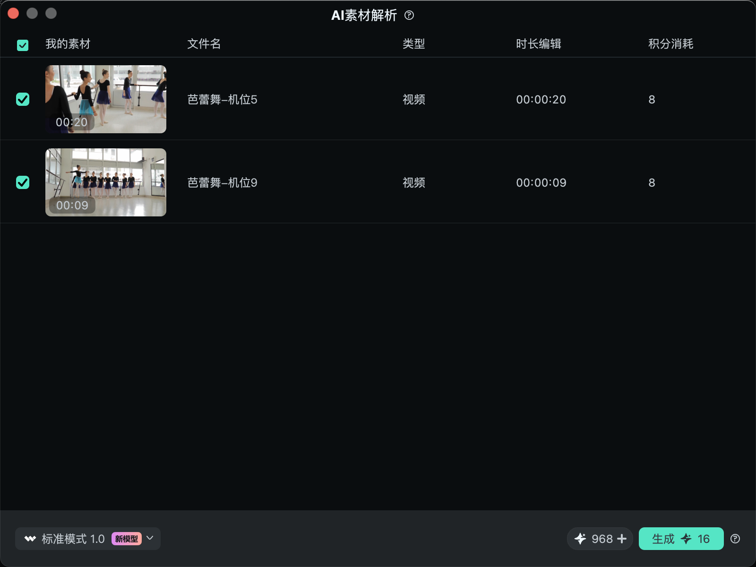
Task: Toggle the select-all checkbox in header
Action: (23, 45)
